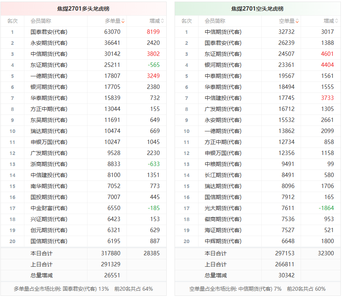Open 中信期货(代客) in short ranking row 1

coord(223,32)
